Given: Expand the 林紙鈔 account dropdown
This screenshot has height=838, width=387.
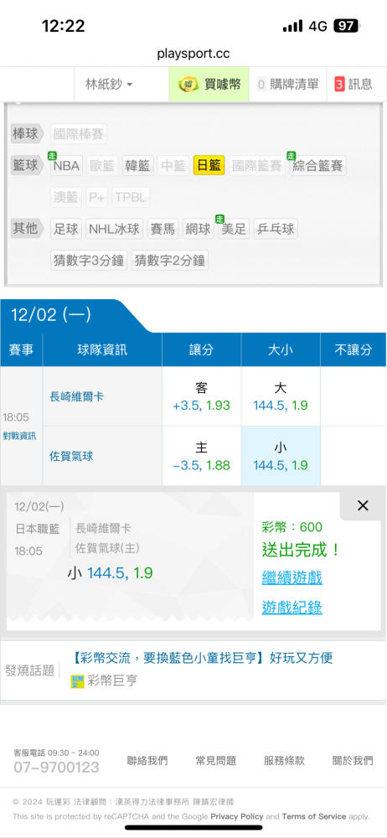Looking at the screenshot, I should click(109, 85).
